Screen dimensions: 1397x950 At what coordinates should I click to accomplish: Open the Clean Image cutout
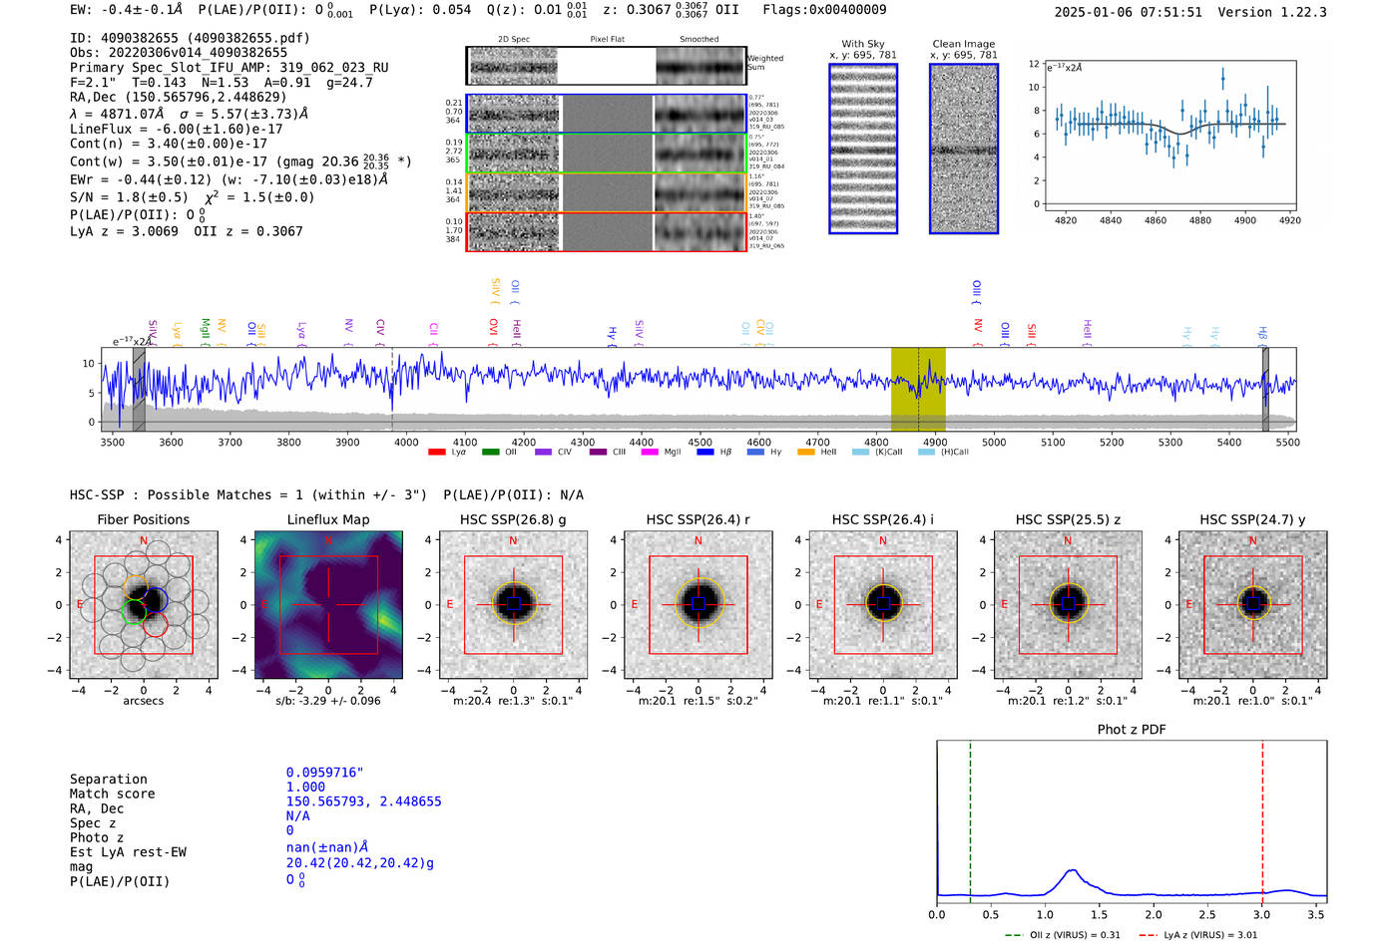(x=964, y=149)
